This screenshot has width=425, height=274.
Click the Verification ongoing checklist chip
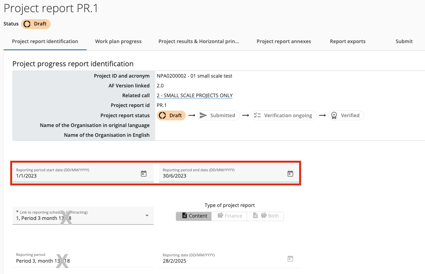[284, 116]
